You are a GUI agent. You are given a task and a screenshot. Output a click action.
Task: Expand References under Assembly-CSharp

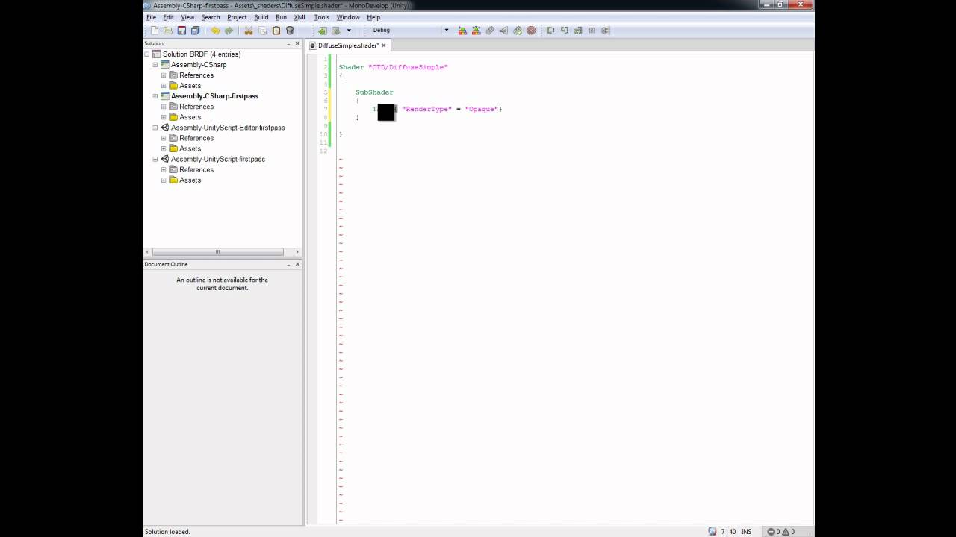164,75
